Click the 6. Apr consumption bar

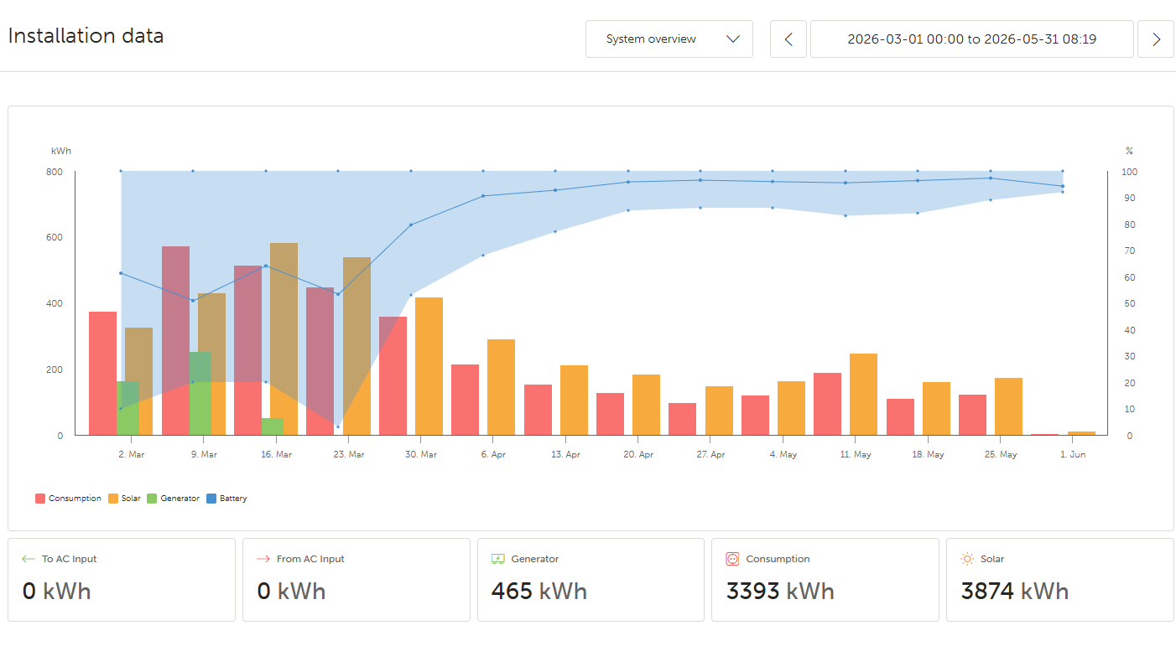coord(465,400)
